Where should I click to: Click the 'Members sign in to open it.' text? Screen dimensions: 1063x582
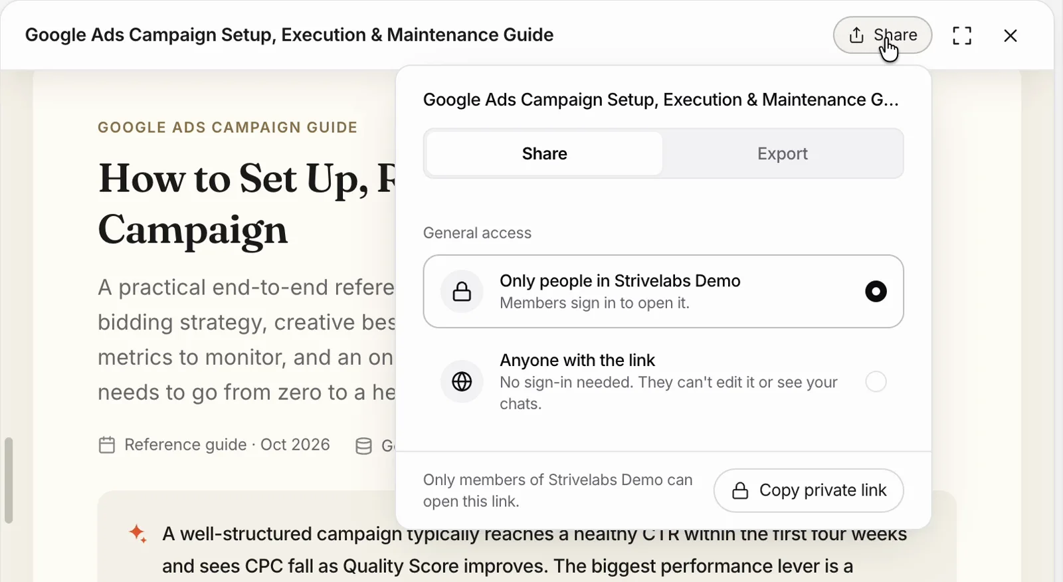coord(595,303)
